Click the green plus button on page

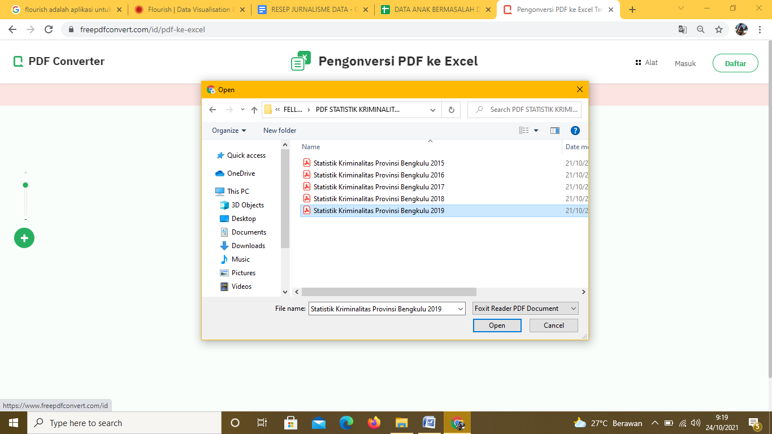click(x=24, y=238)
